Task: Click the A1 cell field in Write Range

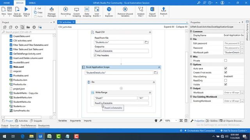Action: pos(143,98)
